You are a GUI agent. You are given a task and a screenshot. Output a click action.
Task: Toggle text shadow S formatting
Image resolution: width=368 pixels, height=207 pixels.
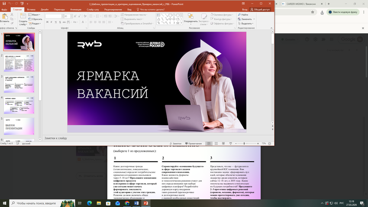60,22
